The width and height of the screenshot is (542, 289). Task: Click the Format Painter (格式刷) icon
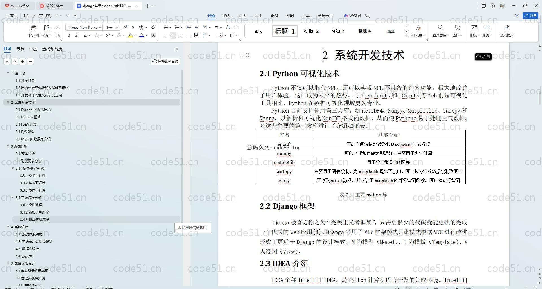click(34, 28)
